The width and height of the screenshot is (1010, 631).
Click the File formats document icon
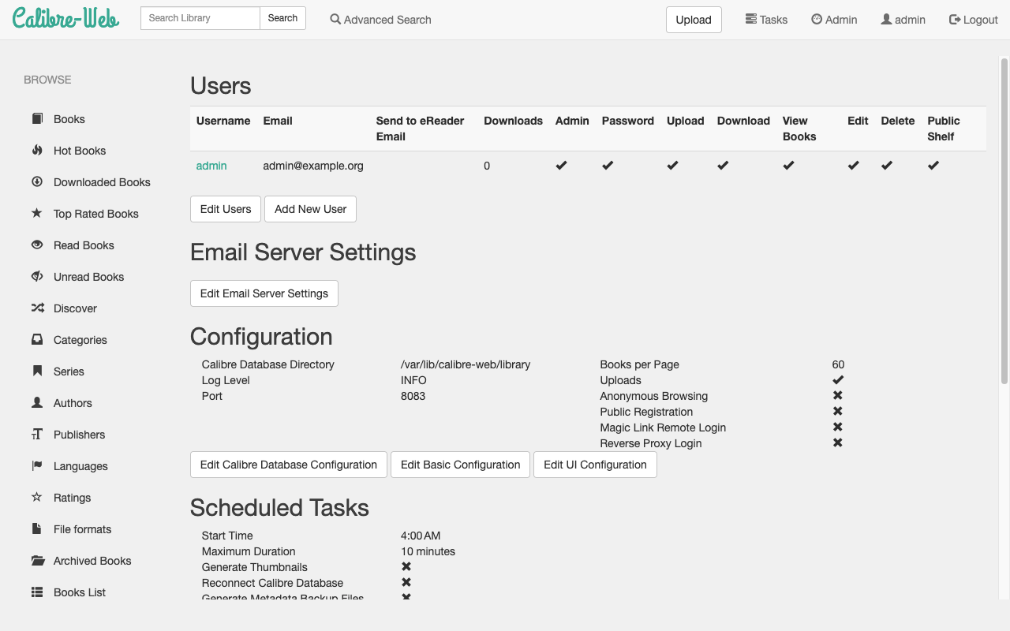coord(37,528)
